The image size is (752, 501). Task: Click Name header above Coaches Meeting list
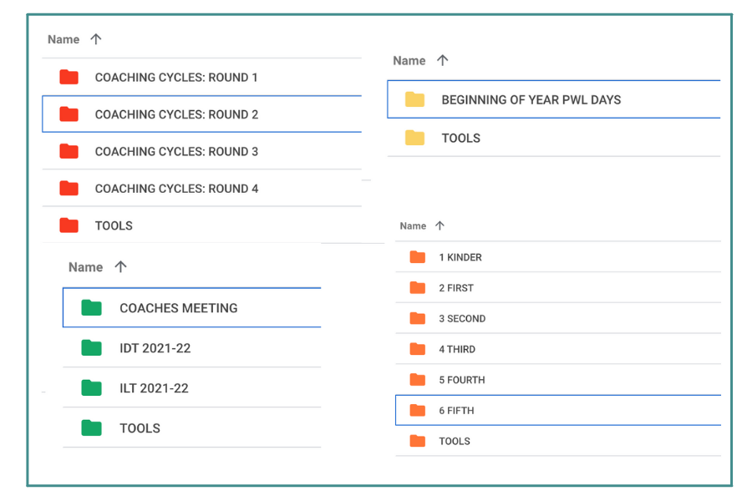coord(85,267)
